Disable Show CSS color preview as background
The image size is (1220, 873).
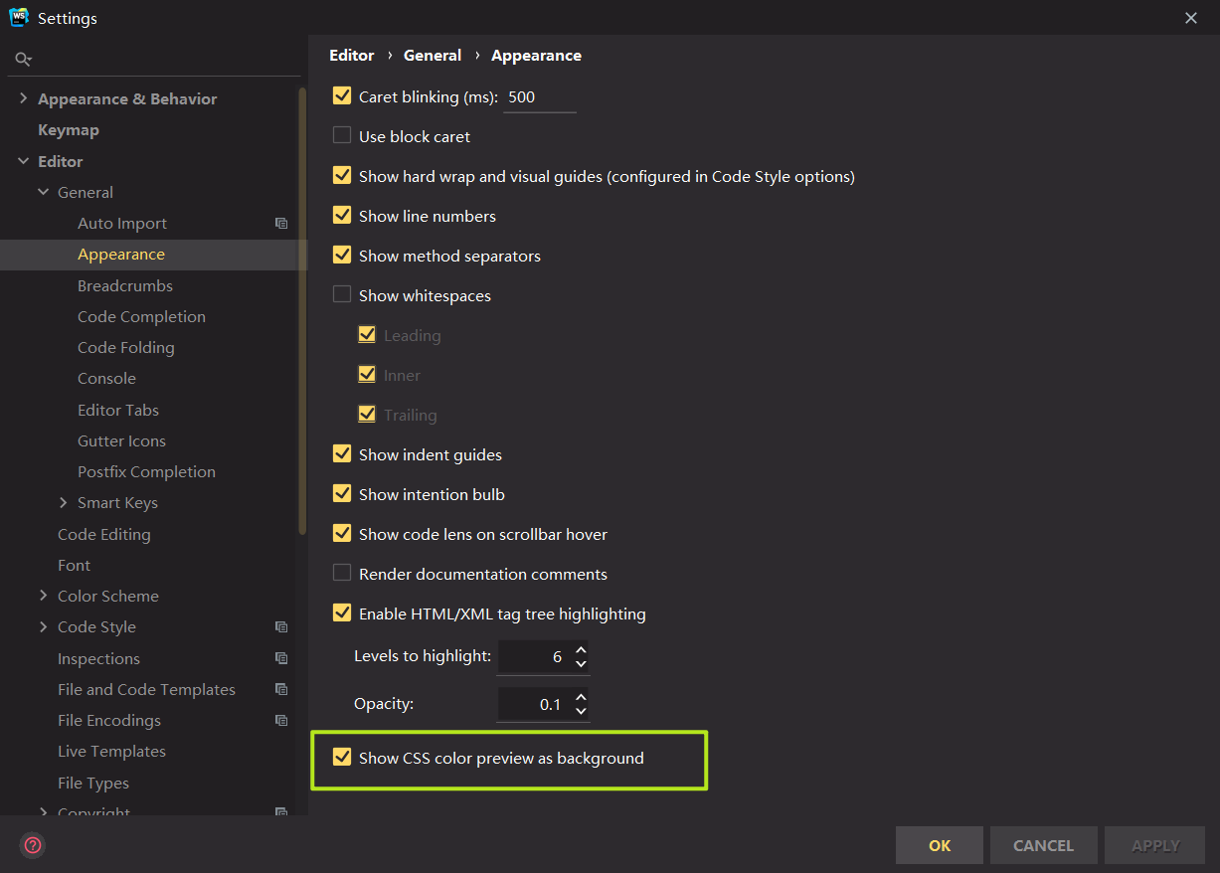click(342, 758)
